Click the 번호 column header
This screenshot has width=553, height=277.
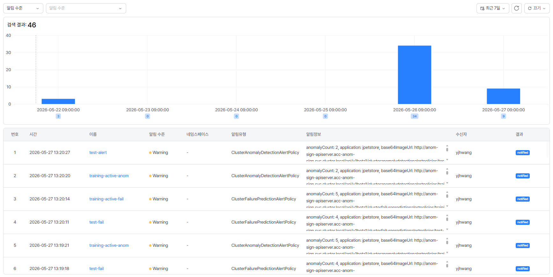(x=15, y=135)
